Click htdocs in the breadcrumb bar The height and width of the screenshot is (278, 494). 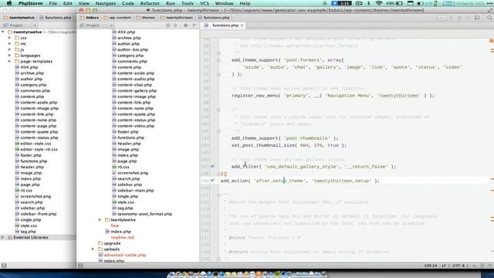(90, 18)
